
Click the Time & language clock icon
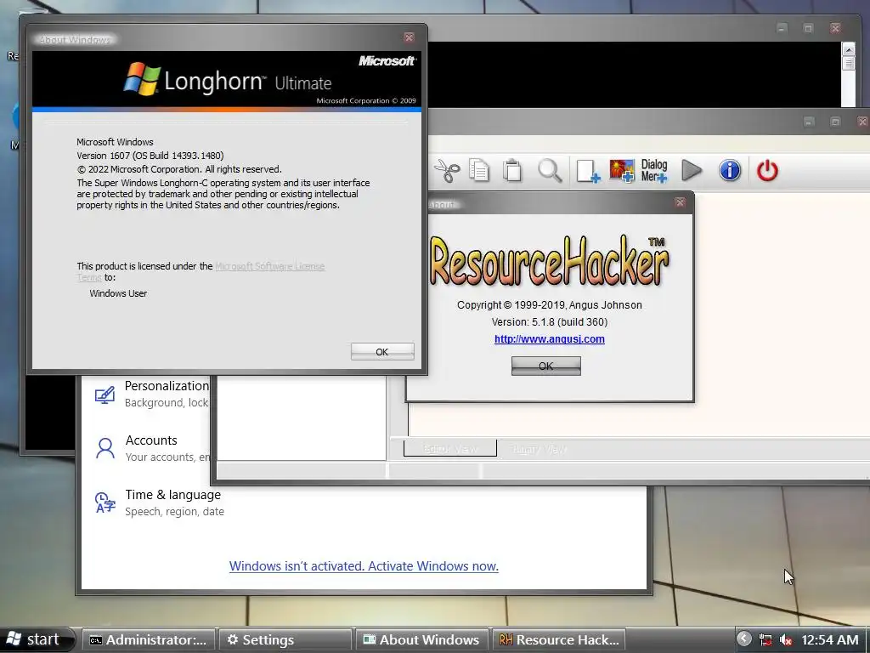(x=105, y=502)
